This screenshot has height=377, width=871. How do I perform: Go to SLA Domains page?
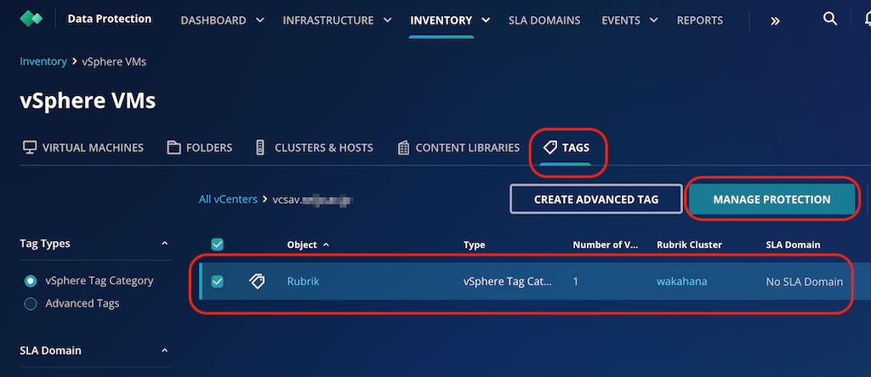pos(544,20)
